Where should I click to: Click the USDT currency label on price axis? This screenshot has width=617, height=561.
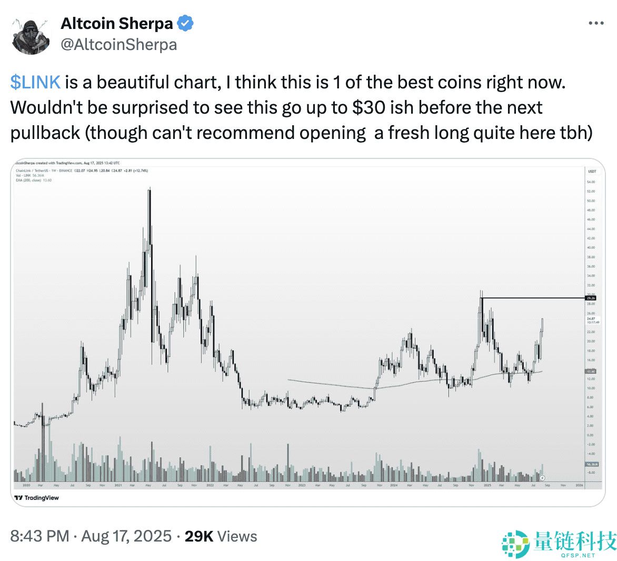[x=592, y=172]
